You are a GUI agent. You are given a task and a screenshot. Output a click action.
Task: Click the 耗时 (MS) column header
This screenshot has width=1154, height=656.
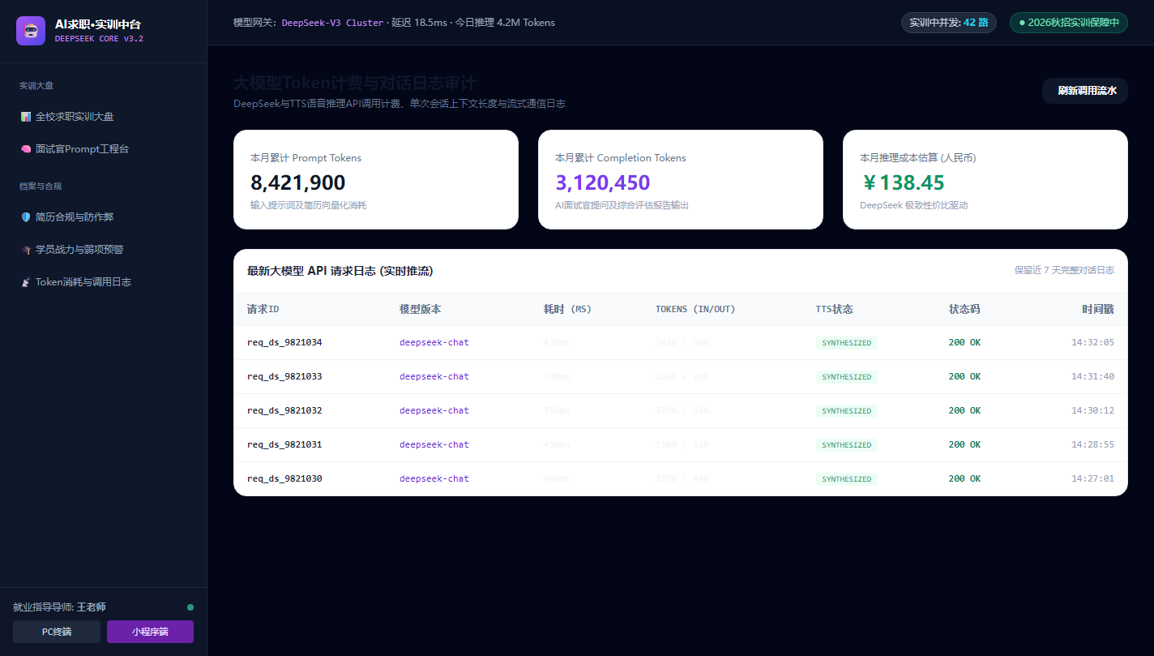click(x=568, y=309)
